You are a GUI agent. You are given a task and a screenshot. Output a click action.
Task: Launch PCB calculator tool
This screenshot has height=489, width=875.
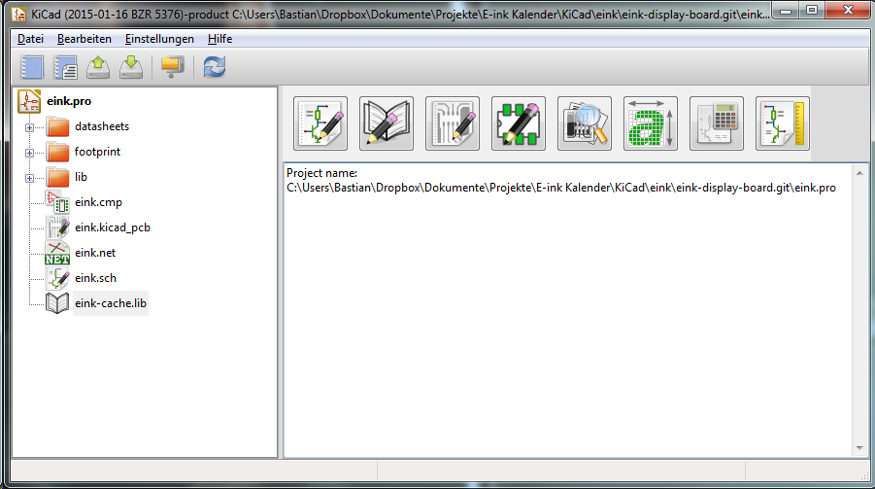tap(717, 123)
